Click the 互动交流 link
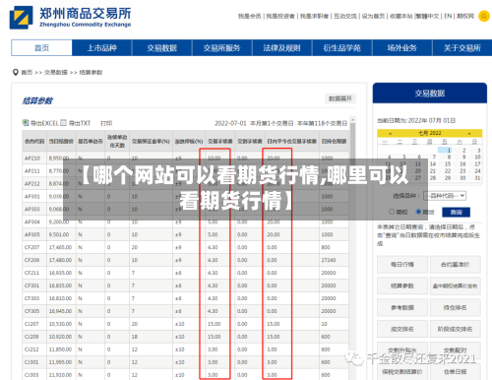492x380 pixels. tap(345, 16)
